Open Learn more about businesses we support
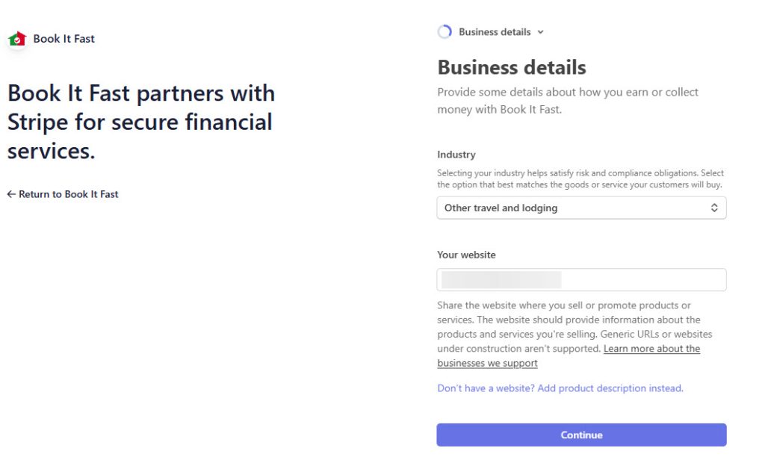765x463 pixels. (651, 349)
